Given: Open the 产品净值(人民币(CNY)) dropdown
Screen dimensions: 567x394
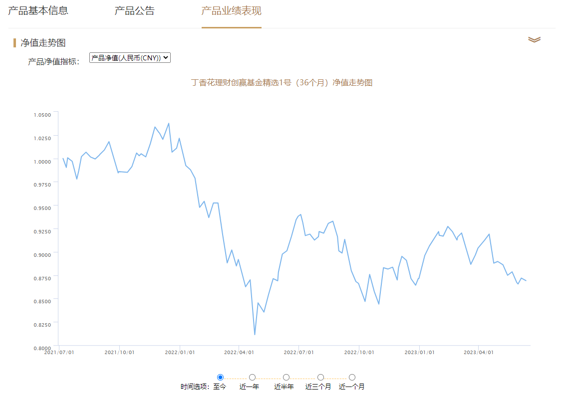Looking at the screenshot, I should pyautogui.click(x=130, y=58).
